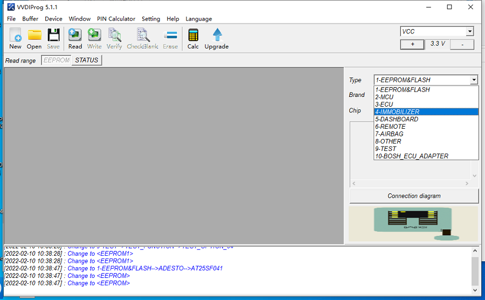This screenshot has width=485, height=300.
Task: Toggle the STATUS read range button
Action: click(x=87, y=60)
